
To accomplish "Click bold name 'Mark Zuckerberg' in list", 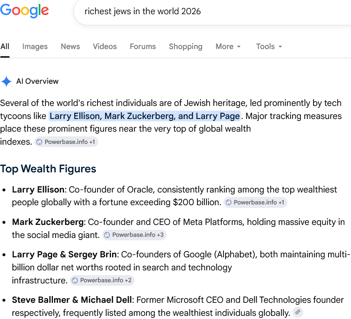I will 48,222.
